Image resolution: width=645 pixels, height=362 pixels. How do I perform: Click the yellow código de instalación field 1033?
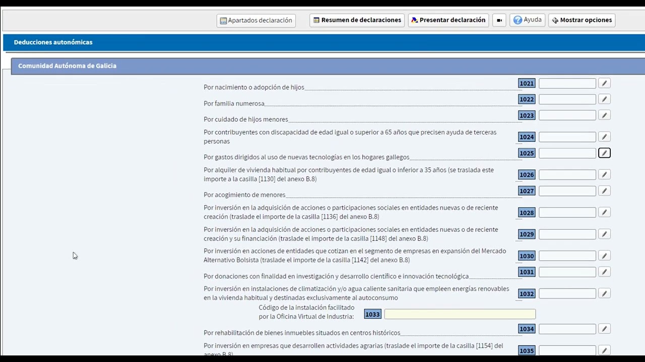click(460, 314)
